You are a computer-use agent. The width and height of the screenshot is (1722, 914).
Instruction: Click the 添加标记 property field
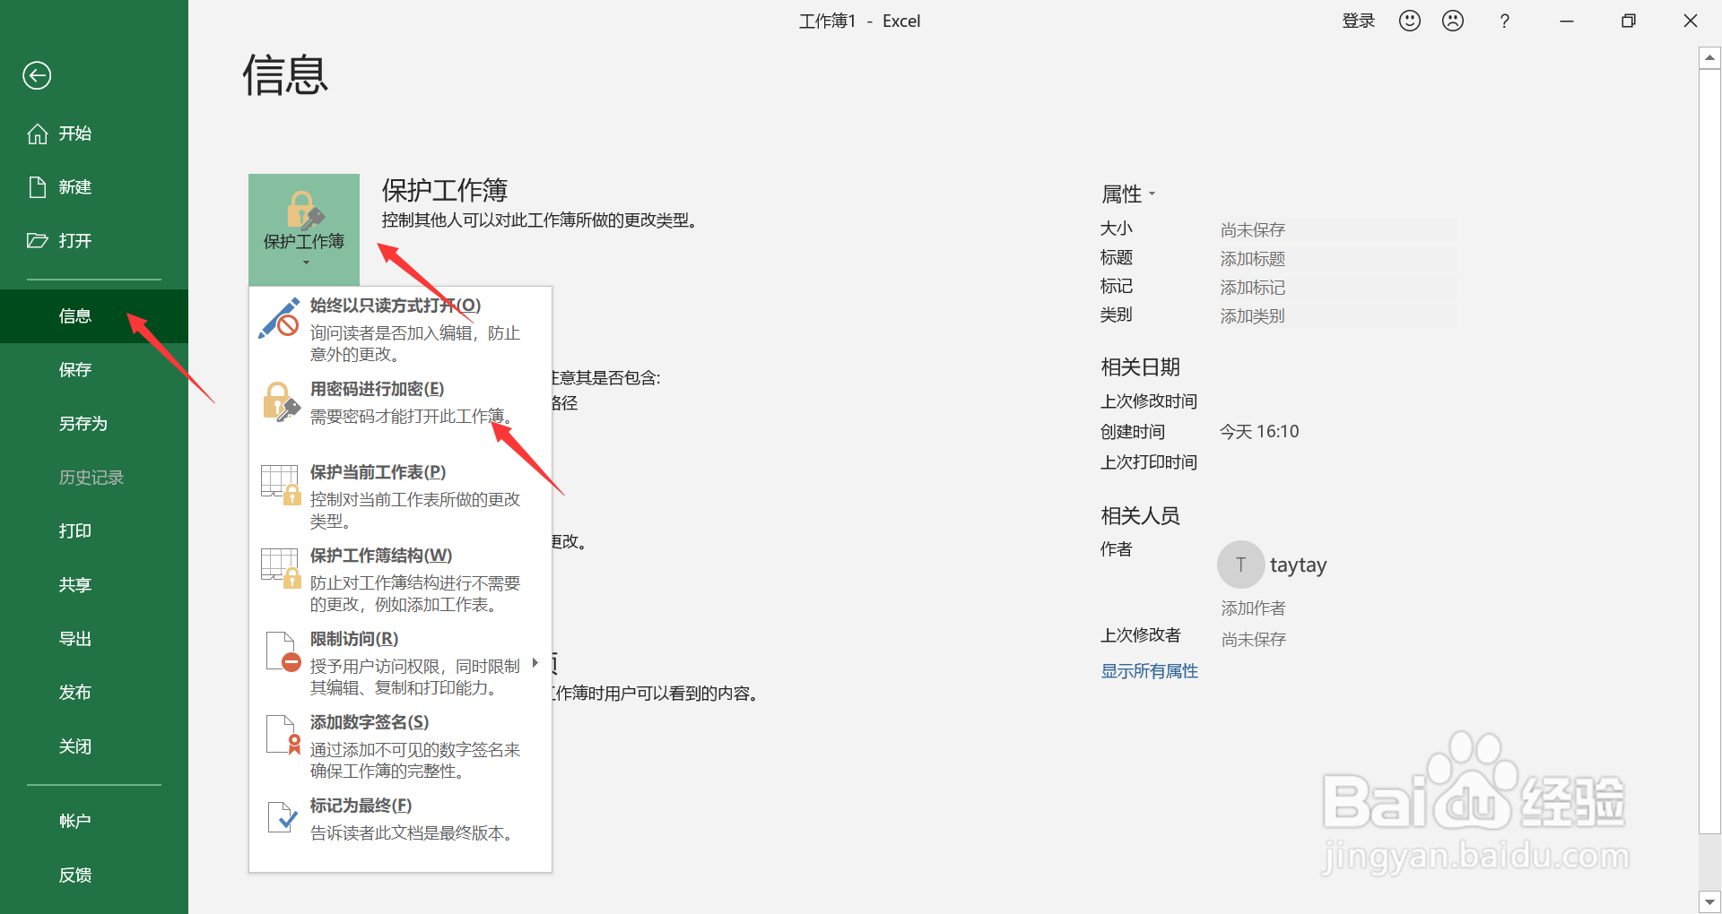point(1338,288)
